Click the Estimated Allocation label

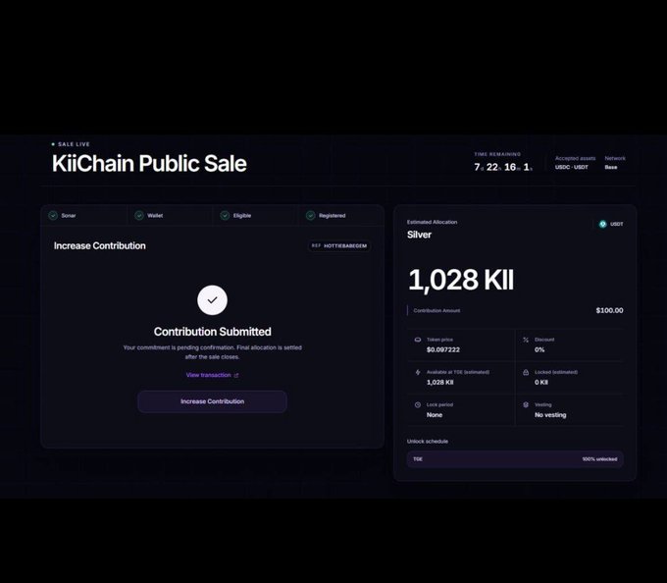432,222
